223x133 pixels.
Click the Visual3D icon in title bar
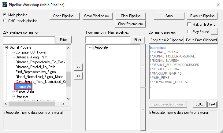tap(5, 5)
